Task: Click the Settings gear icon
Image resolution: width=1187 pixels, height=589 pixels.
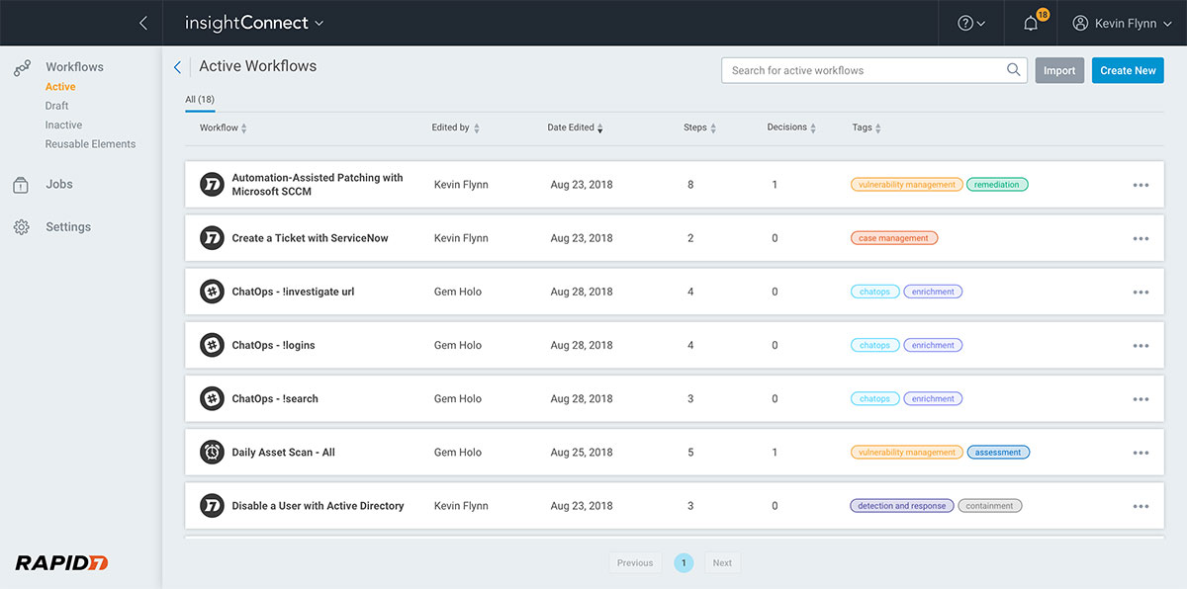Action: click(21, 227)
